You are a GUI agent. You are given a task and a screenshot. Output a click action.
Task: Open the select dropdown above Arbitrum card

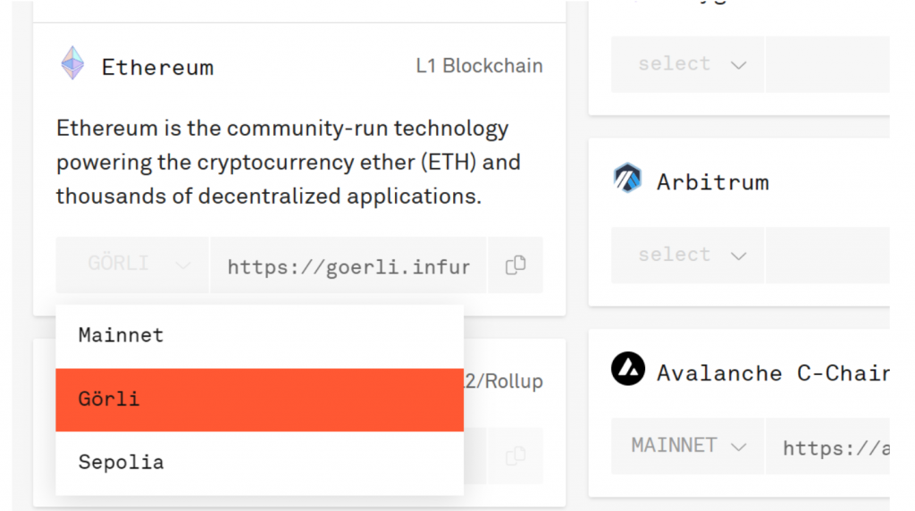(688, 64)
